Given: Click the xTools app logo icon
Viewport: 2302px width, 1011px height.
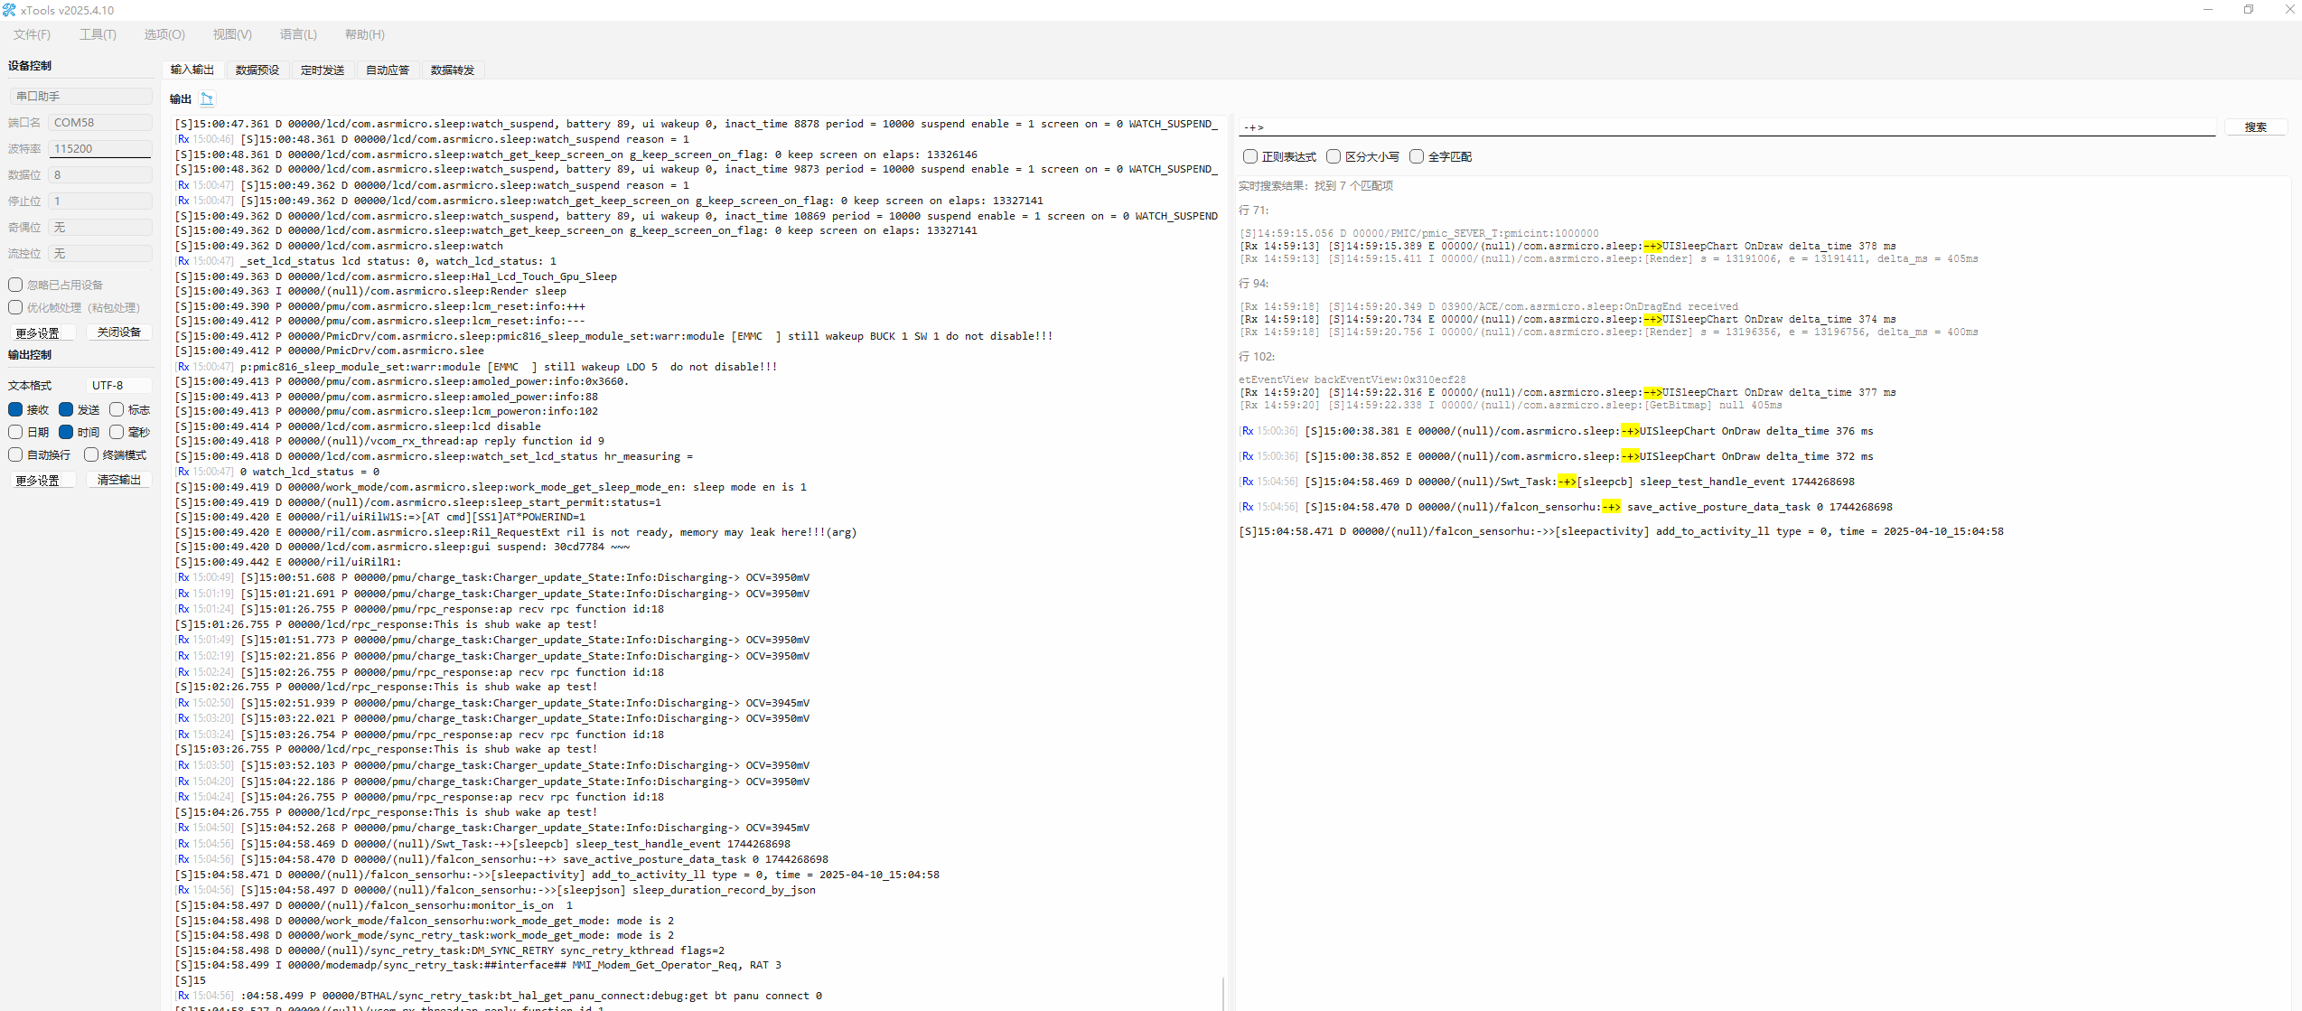Looking at the screenshot, I should click(9, 10).
